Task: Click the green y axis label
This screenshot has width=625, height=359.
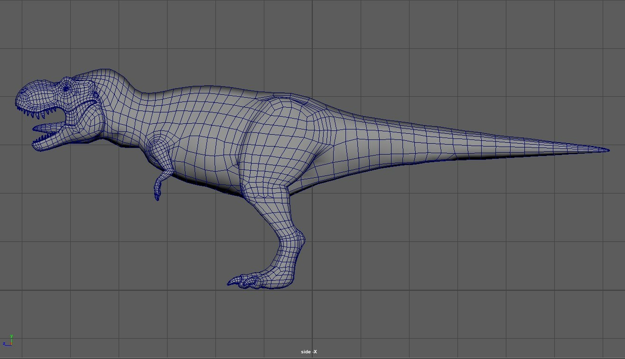Action: point(11,336)
